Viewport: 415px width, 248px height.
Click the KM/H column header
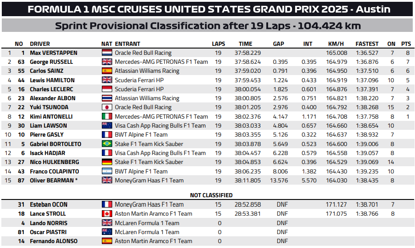coord(336,44)
